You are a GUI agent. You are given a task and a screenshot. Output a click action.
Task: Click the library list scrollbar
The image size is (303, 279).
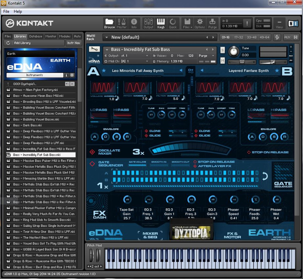coord(80,85)
